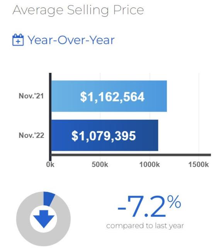Click the Nov.'22 axis label

click(31, 135)
